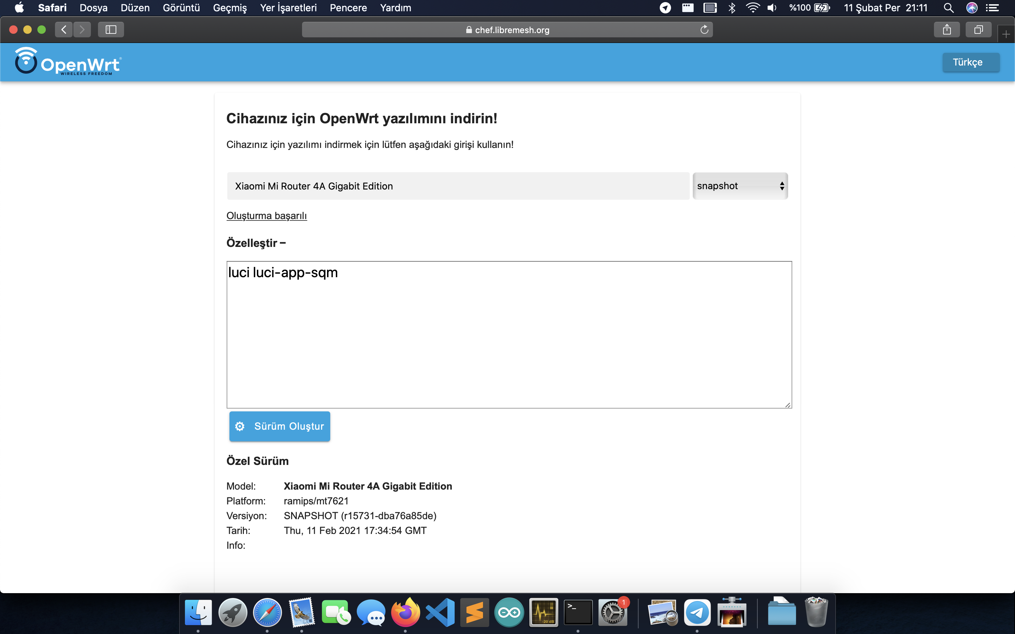Open the Dosya menu
This screenshot has height=634, width=1015.
(x=93, y=7)
